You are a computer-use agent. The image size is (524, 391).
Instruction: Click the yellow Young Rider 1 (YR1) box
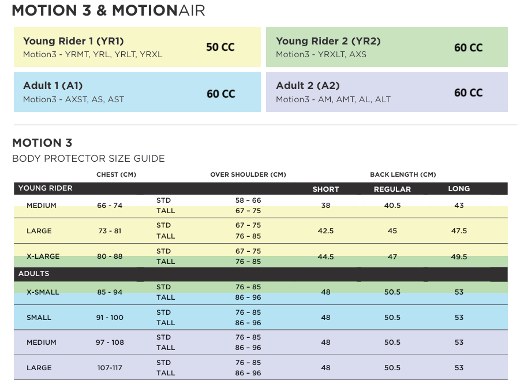pyautogui.click(x=137, y=47)
